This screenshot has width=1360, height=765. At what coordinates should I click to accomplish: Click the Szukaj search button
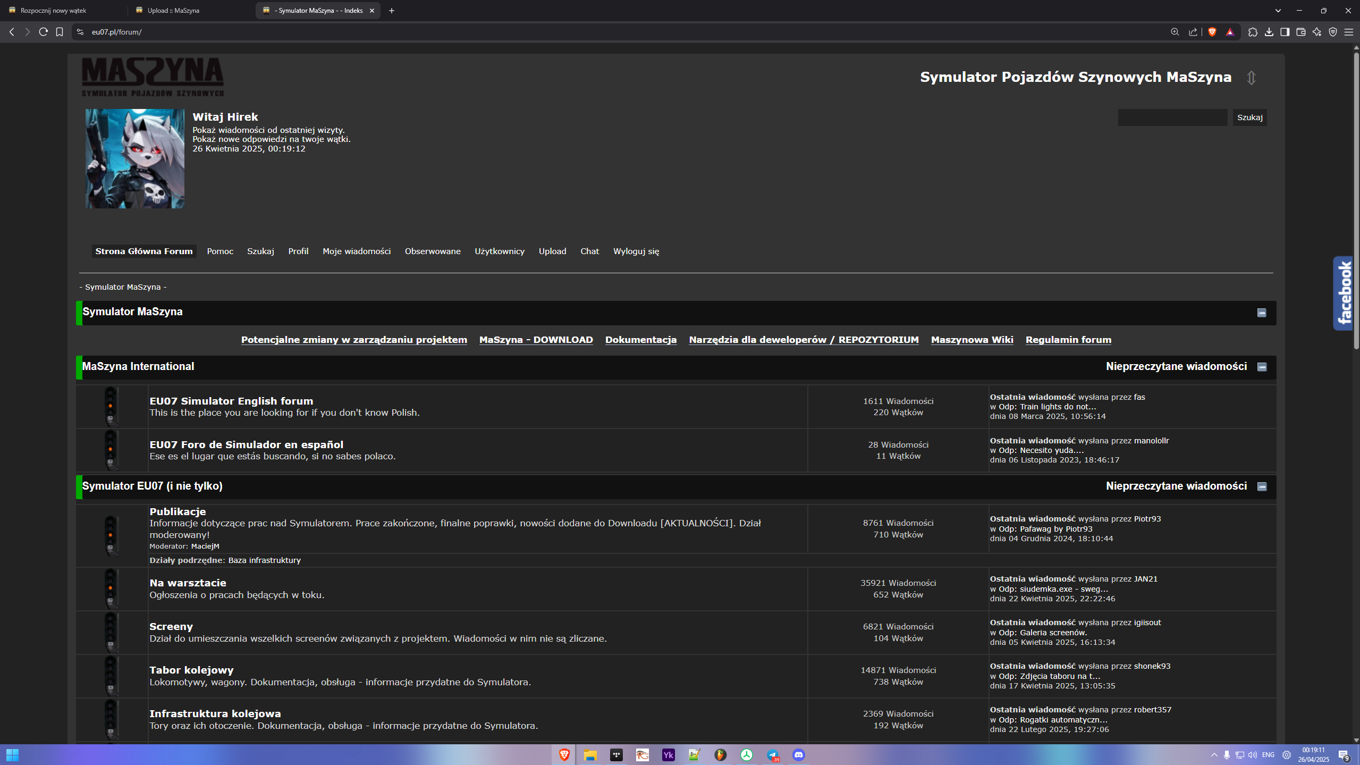[1249, 117]
